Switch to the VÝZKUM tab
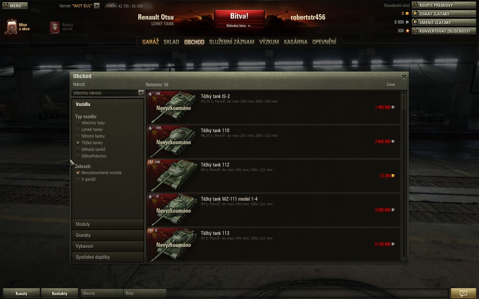The image size is (479, 299). click(269, 42)
